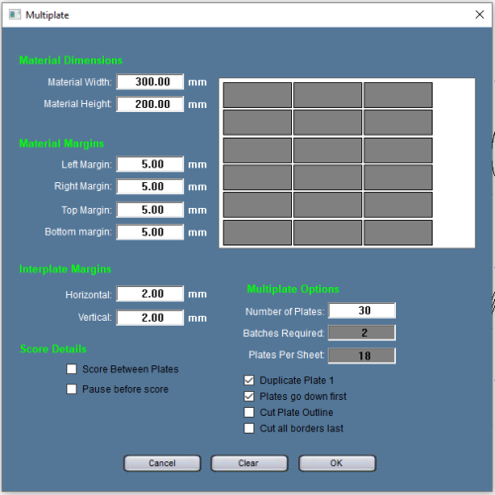The width and height of the screenshot is (495, 495).
Task: Select the Right Margin field
Action: point(150,186)
